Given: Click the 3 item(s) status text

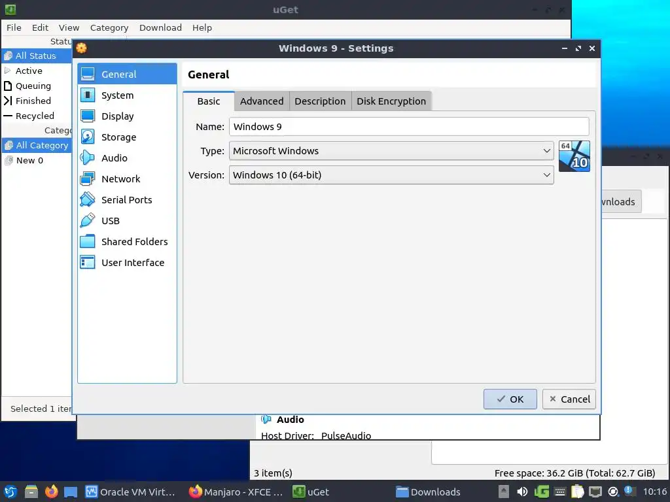Looking at the screenshot, I should pos(273,473).
